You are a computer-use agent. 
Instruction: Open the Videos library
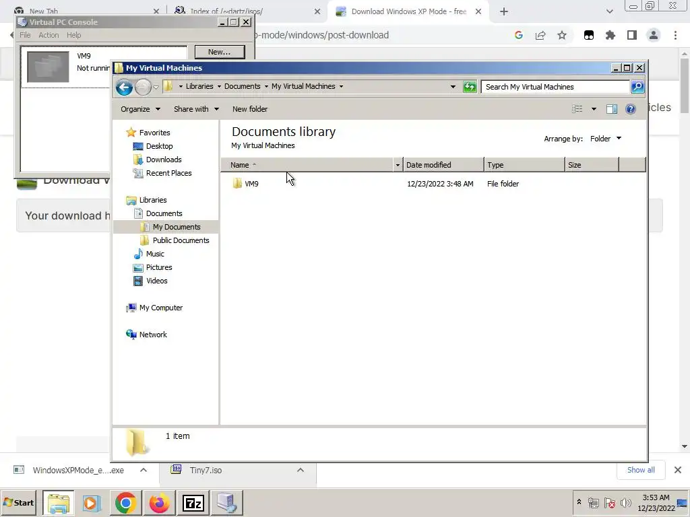[x=156, y=281]
